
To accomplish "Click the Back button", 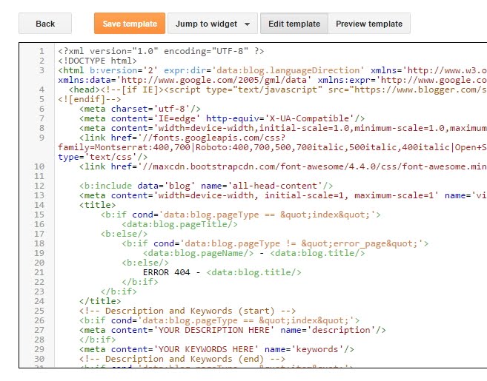I will pos(45,24).
